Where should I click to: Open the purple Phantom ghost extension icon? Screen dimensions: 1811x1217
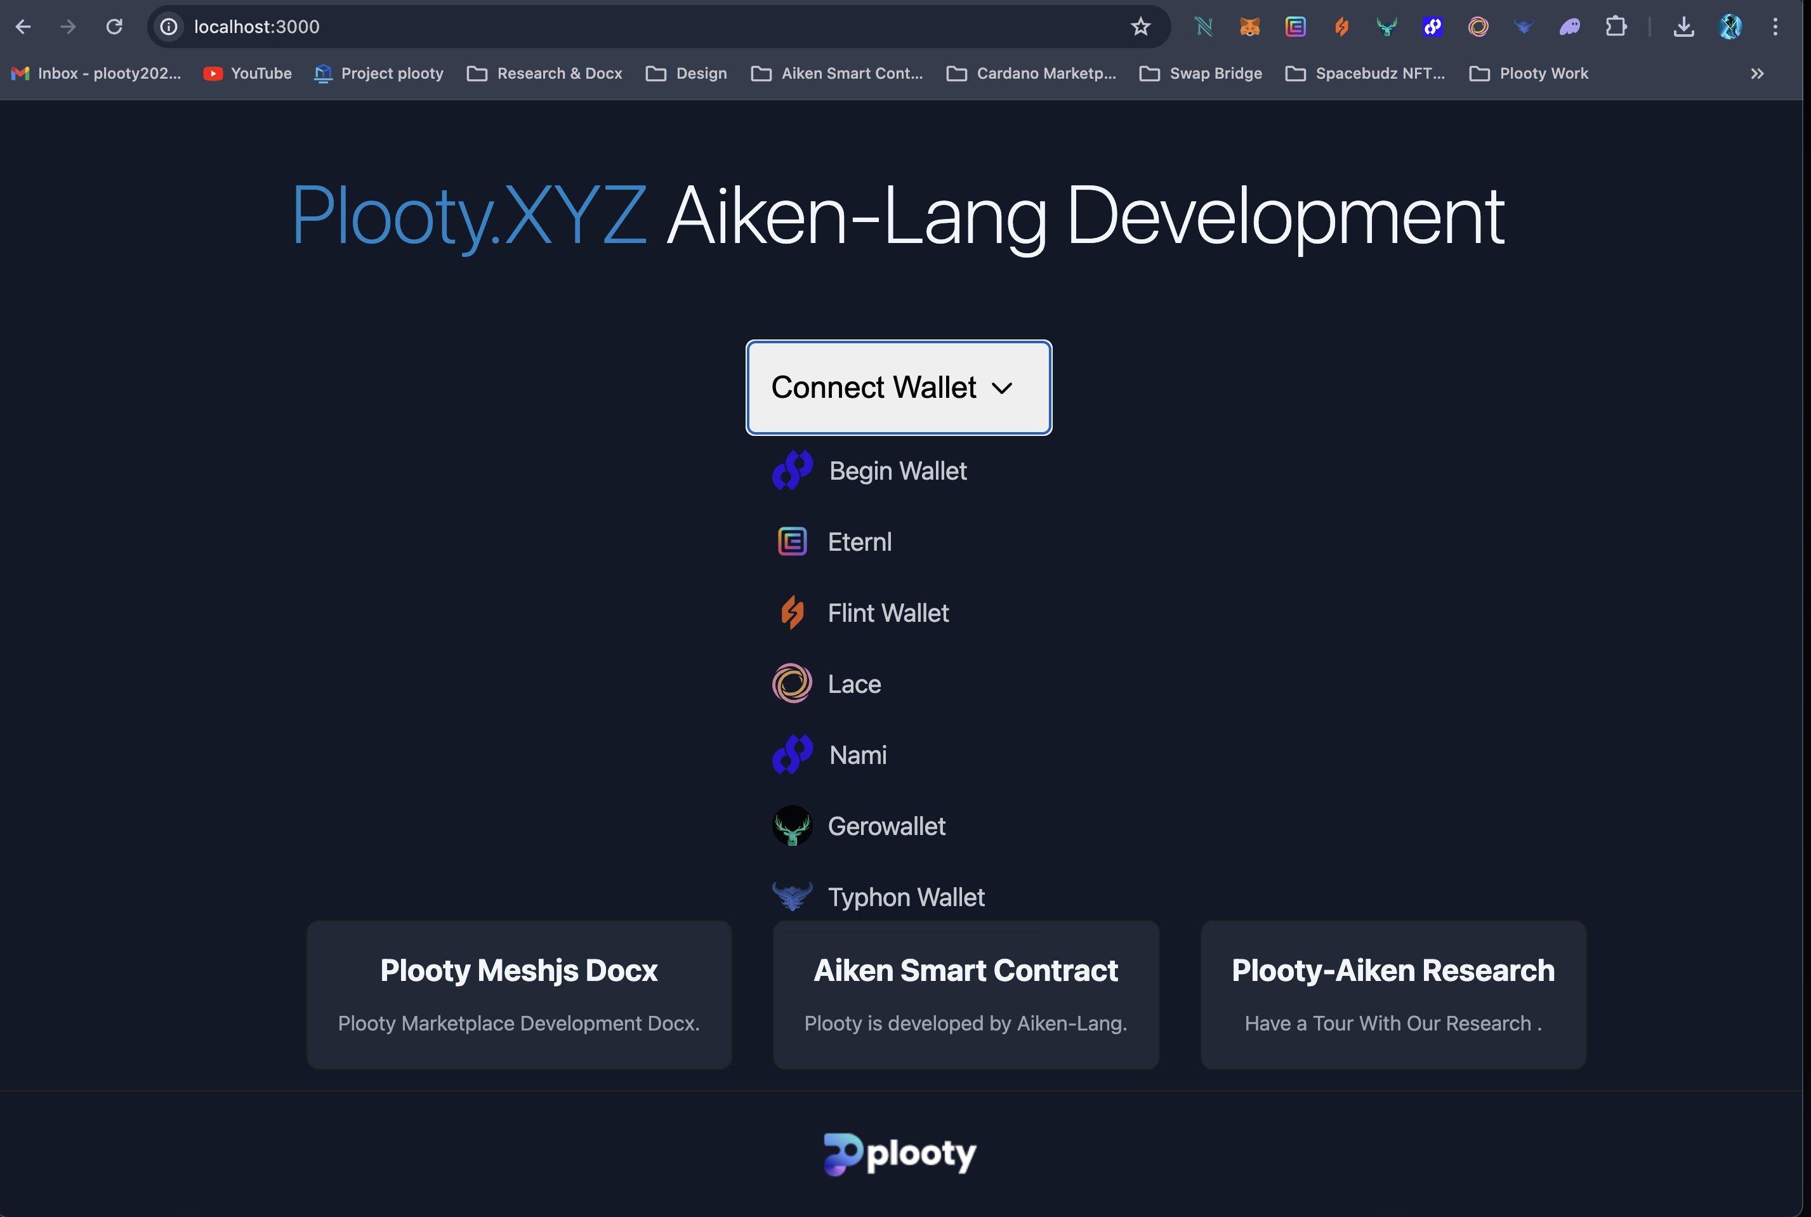pos(1571,27)
